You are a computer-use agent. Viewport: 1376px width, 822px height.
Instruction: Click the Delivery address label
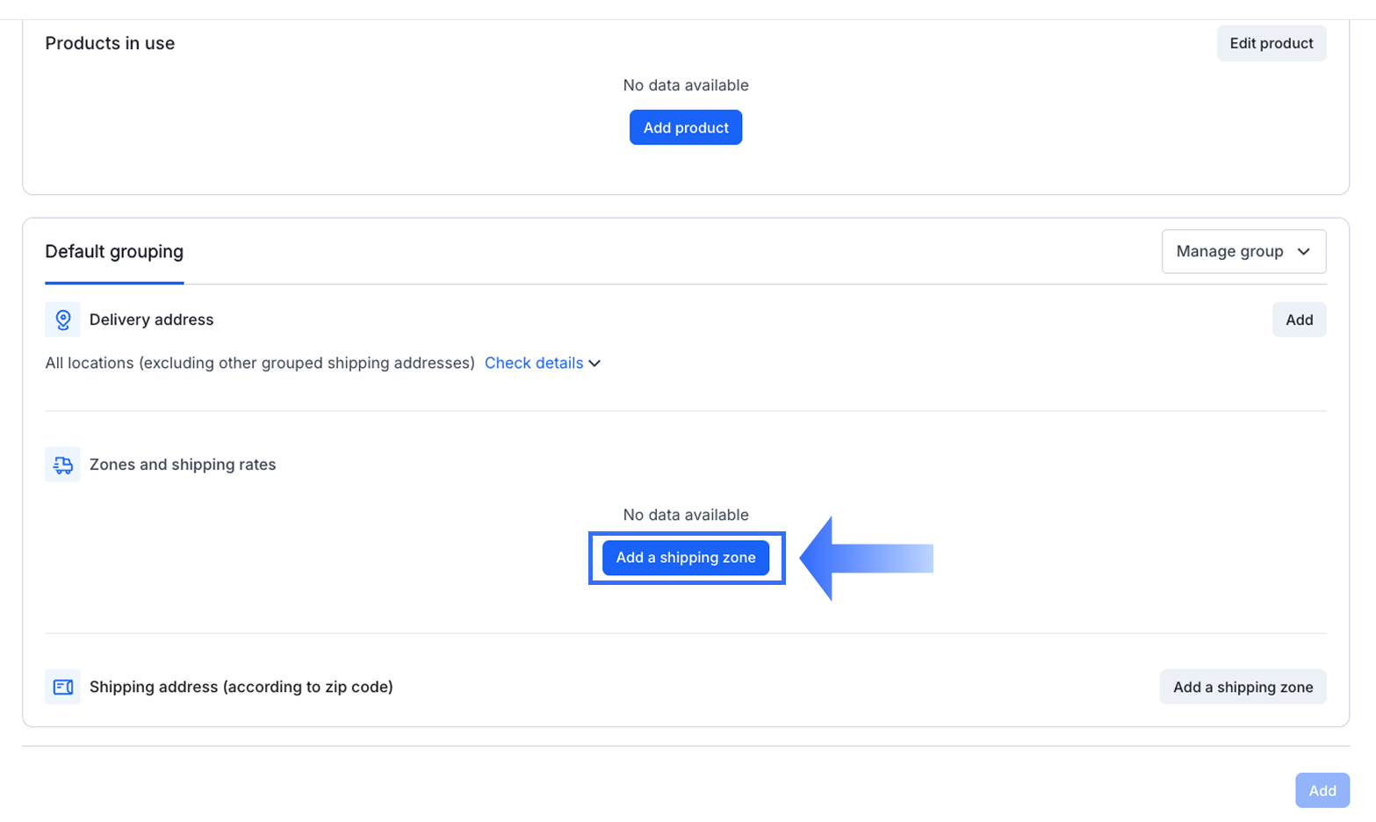151,320
